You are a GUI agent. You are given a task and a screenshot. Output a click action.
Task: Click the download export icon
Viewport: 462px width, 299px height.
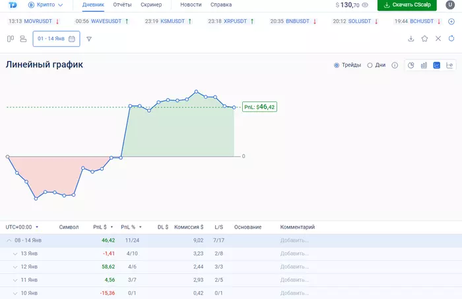[411, 39]
